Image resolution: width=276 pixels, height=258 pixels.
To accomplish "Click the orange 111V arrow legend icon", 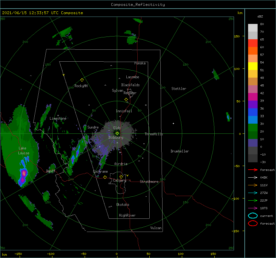I will coord(253,185).
